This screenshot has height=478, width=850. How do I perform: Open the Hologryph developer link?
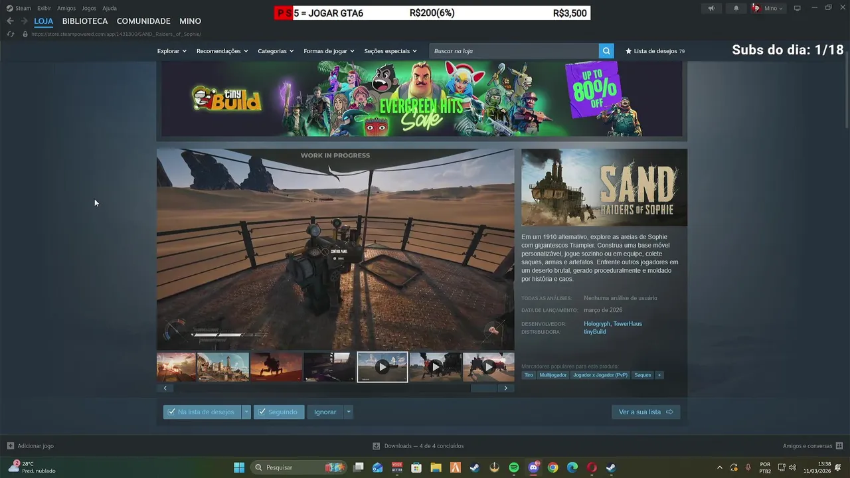pyautogui.click(x=596, y=323)
